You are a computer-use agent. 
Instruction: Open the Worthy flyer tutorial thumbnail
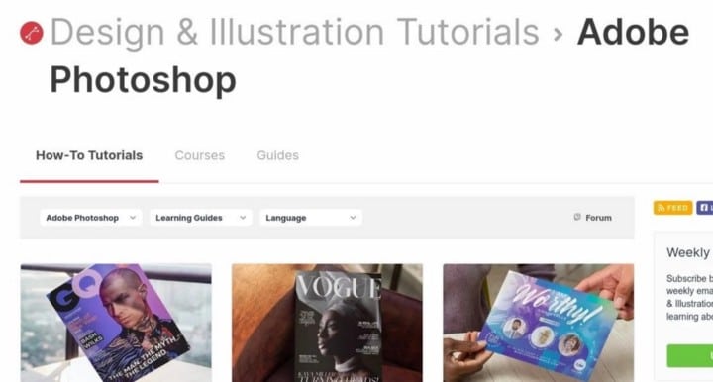[x=539, y=323]
